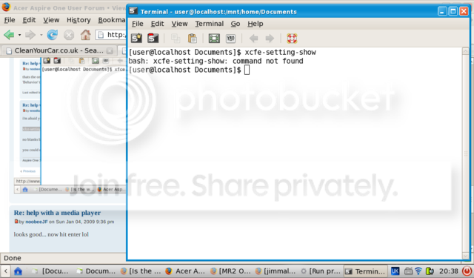
Task: Click the red power shutdown icon
Action: click(467, 271)
